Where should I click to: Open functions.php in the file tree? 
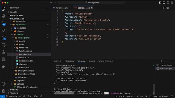tap(29, 51)
